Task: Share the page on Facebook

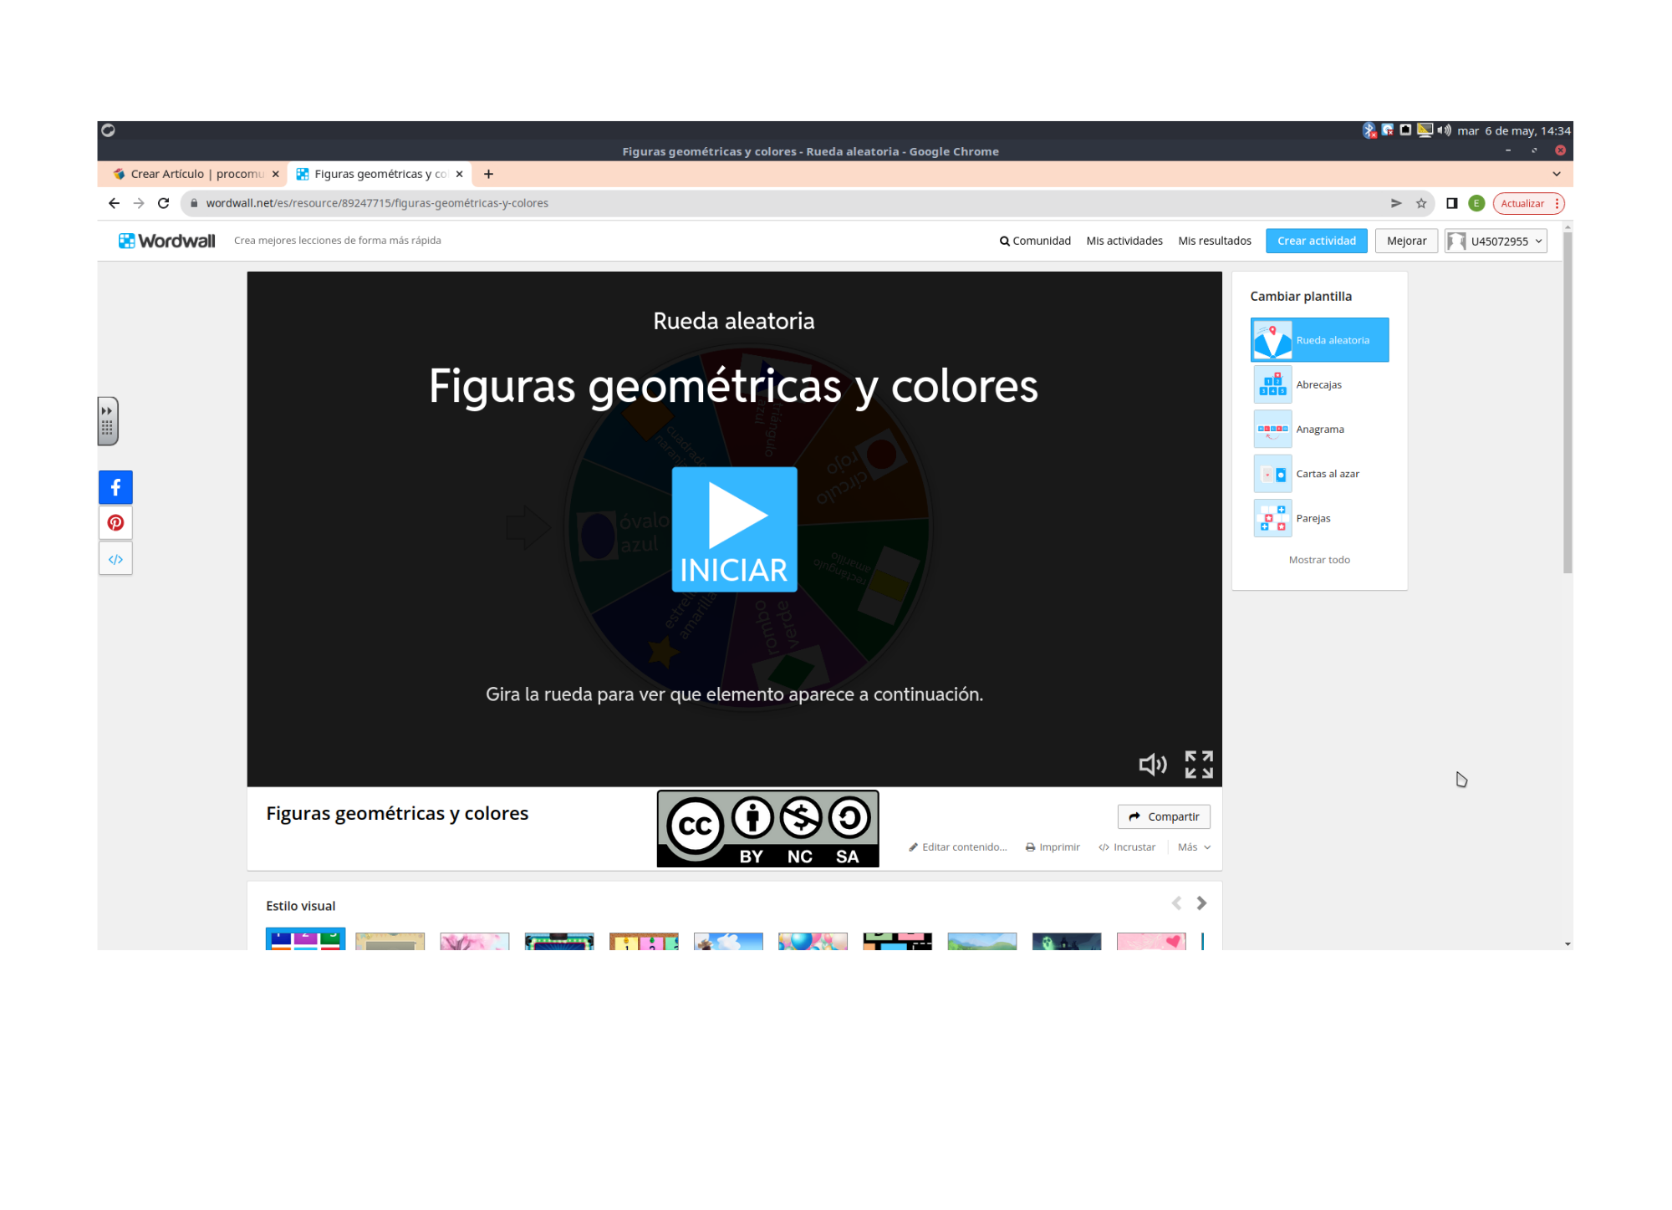Action: (x=115, y=487)
